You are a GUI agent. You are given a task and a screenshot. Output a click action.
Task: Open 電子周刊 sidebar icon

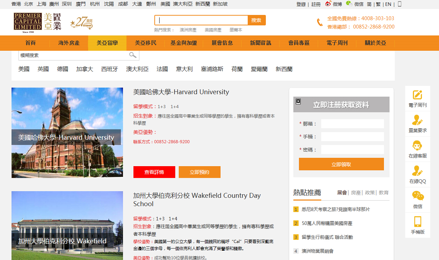tap(417, 95)
